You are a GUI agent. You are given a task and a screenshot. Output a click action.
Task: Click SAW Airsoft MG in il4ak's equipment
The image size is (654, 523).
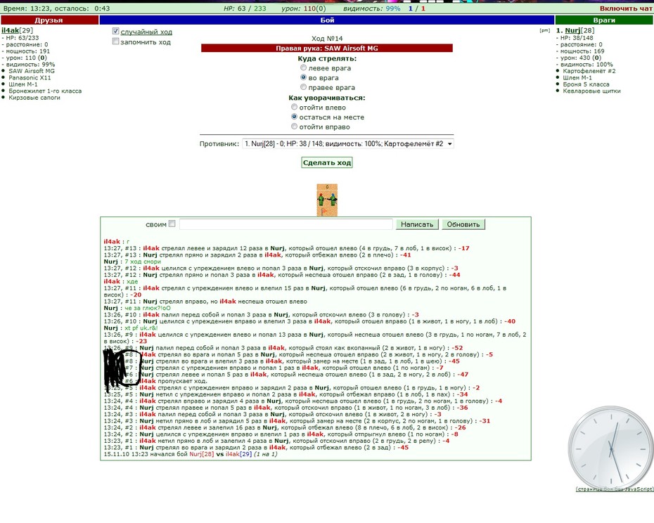32,71
